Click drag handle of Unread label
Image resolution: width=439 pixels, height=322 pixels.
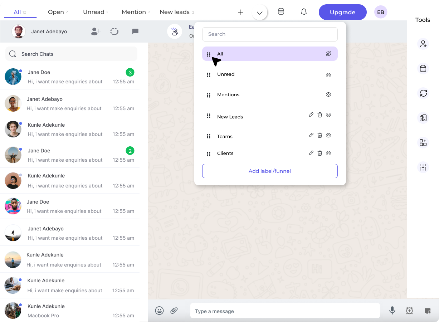click(209, 75)
